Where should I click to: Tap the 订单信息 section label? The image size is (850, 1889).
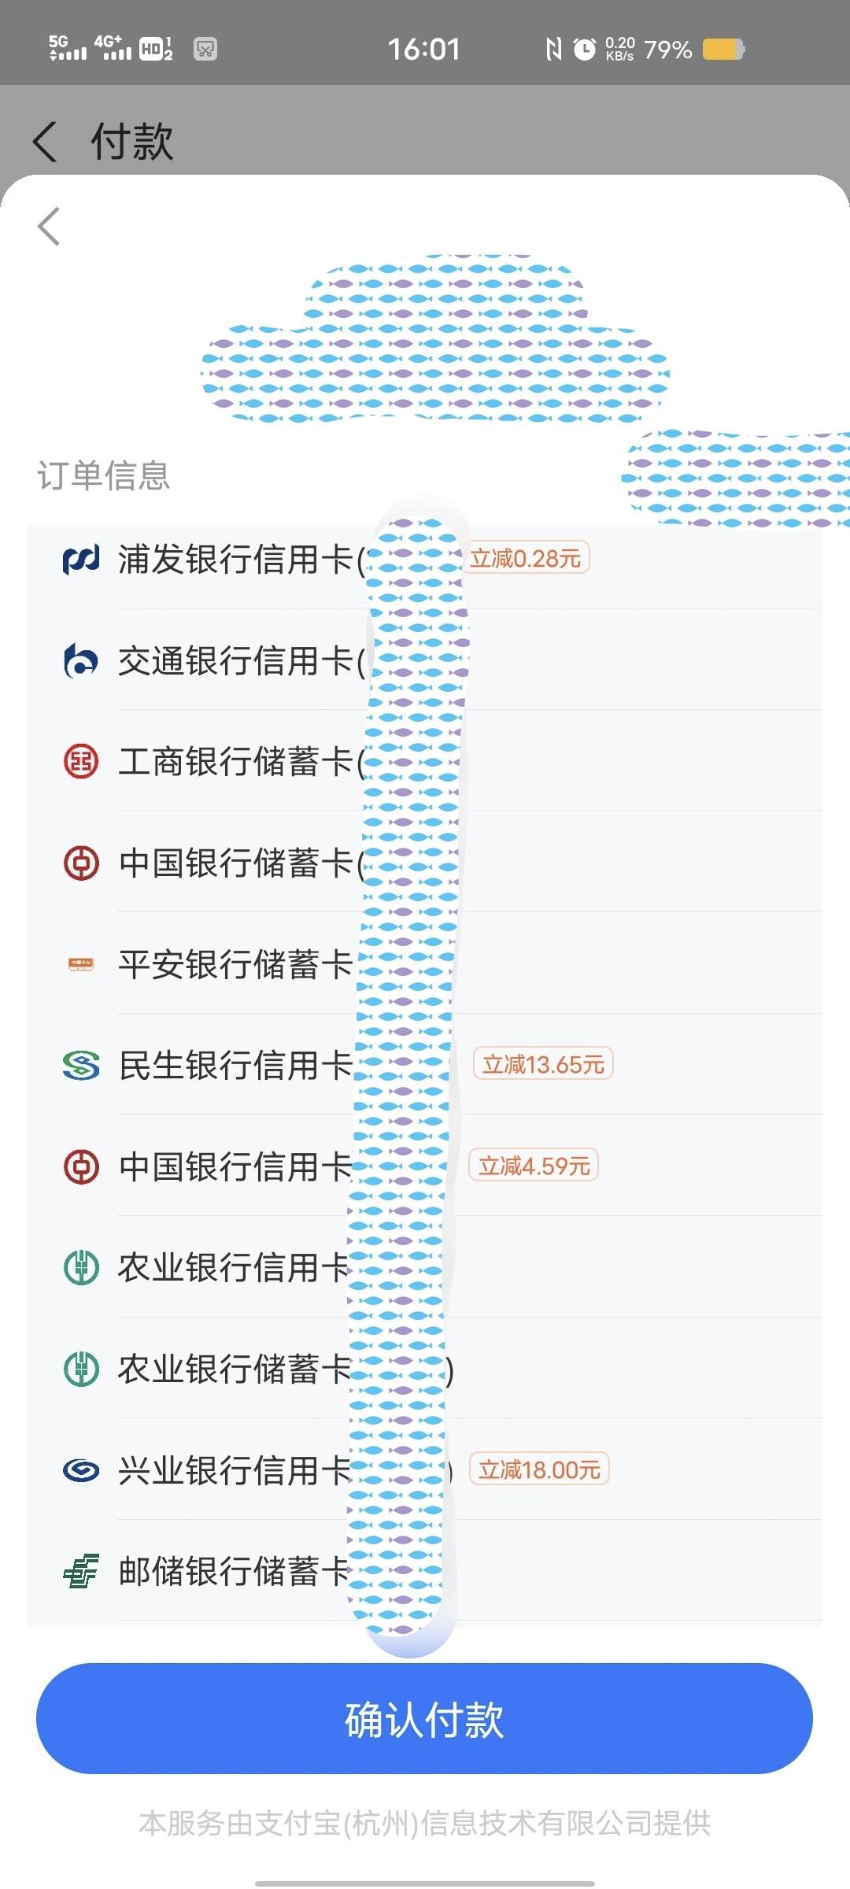click(104, 475)
